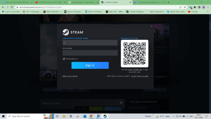Open 'Help, I can't sign in' link
Screen dimensions: 211x119
(x=70, y=76)
